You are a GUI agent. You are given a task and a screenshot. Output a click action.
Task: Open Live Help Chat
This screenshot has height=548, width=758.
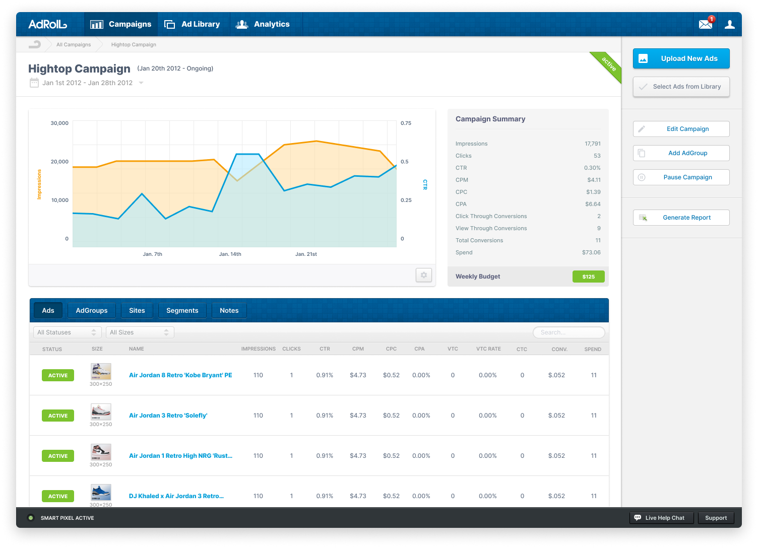coord(661,518)
